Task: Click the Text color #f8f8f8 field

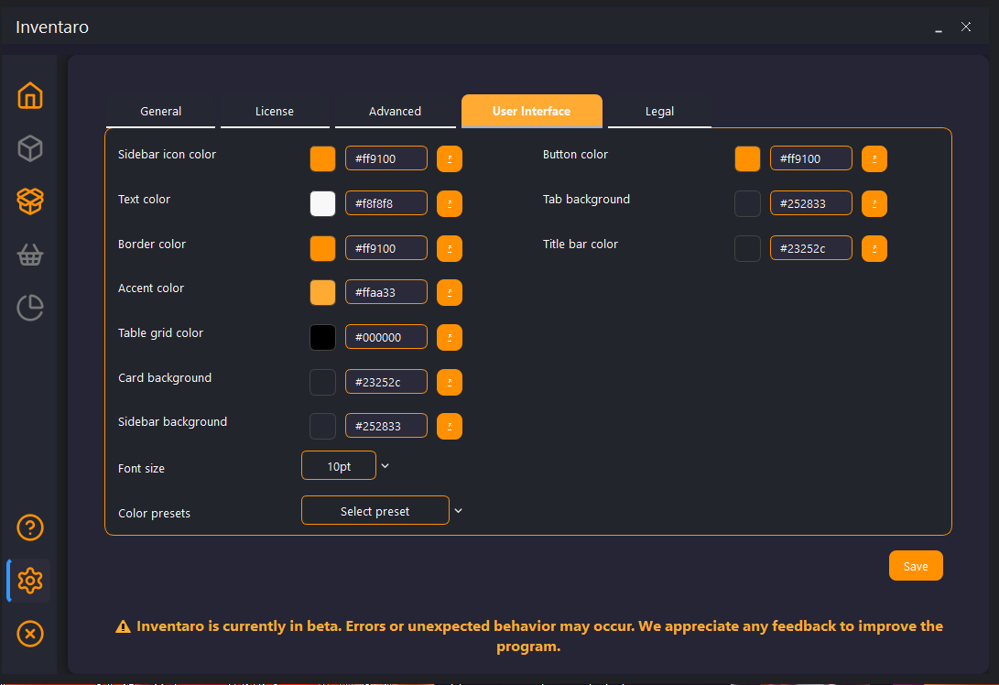Action: pos(386,202)
